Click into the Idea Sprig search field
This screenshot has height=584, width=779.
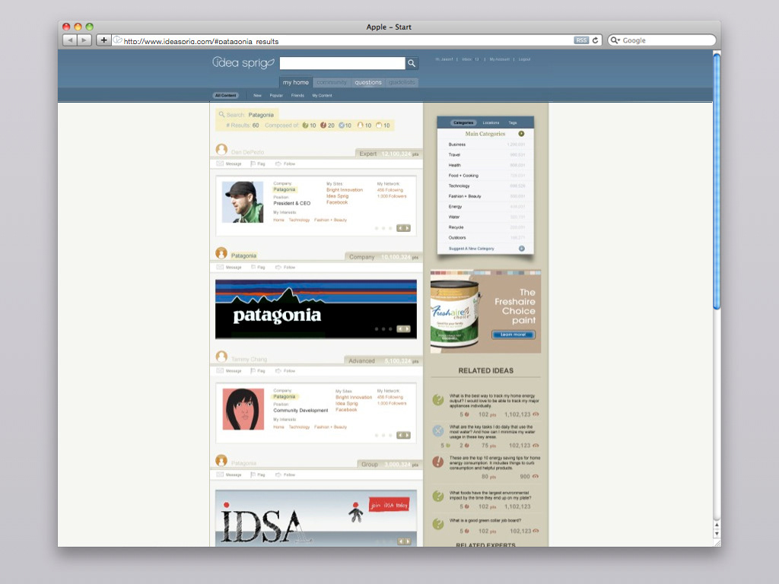tap(342, 63)
